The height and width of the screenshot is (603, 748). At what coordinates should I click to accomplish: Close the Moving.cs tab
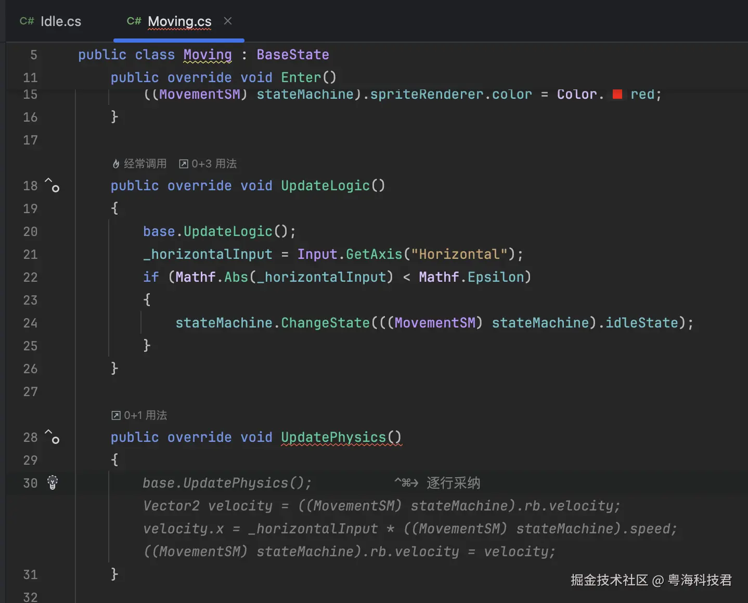(x=228, y=21)
